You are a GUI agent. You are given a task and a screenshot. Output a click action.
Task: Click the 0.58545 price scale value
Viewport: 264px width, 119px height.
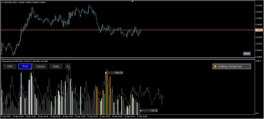pyautogui.click(x=259, y=57)
